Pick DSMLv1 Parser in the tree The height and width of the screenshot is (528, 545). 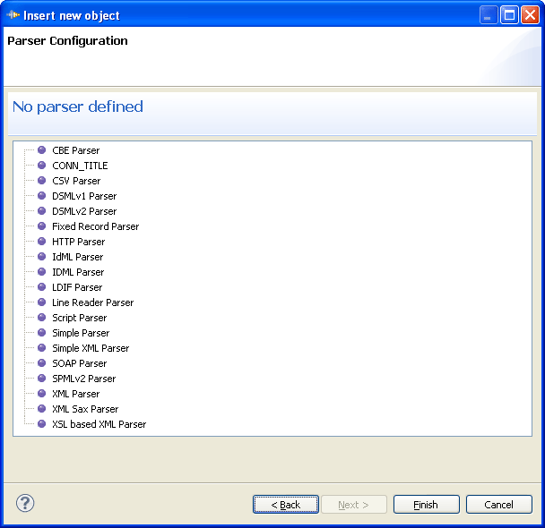pyautogui.click(x=84, y=196)
